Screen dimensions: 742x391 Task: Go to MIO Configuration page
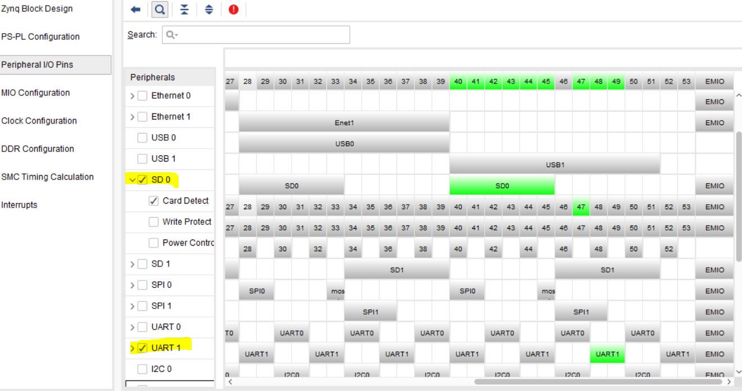(36, 93)
